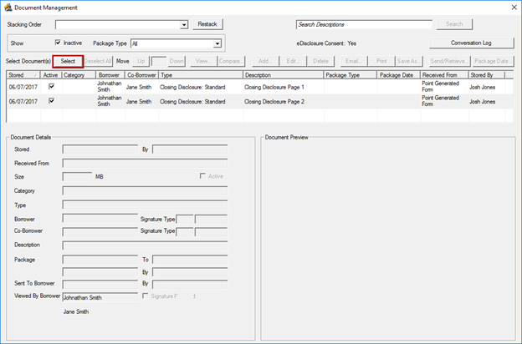
Task: Sort by the Package Type column header
Action: 351,75
